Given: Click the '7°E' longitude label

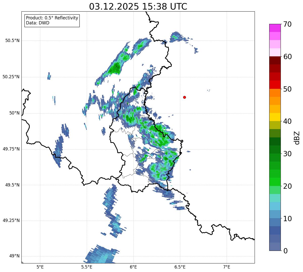Looking at the screenshot, I should pyautogui.click(x=227, y=267).
